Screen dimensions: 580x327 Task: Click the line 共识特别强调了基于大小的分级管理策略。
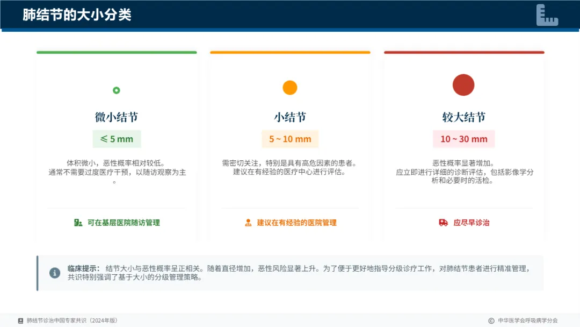pos(135,278)
